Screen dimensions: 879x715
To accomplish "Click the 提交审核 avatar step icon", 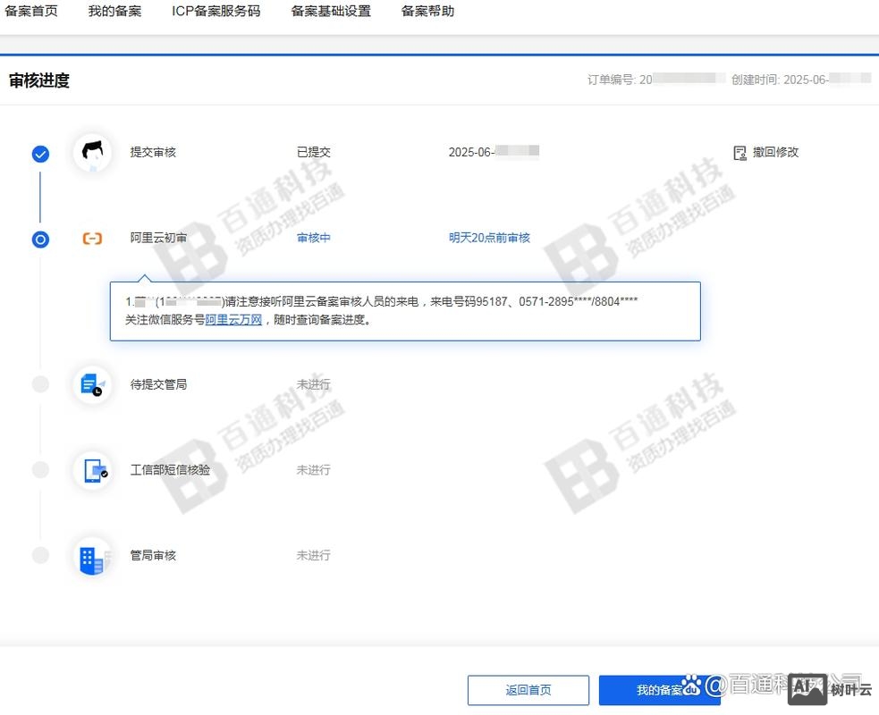I will [x=93, y=152].
